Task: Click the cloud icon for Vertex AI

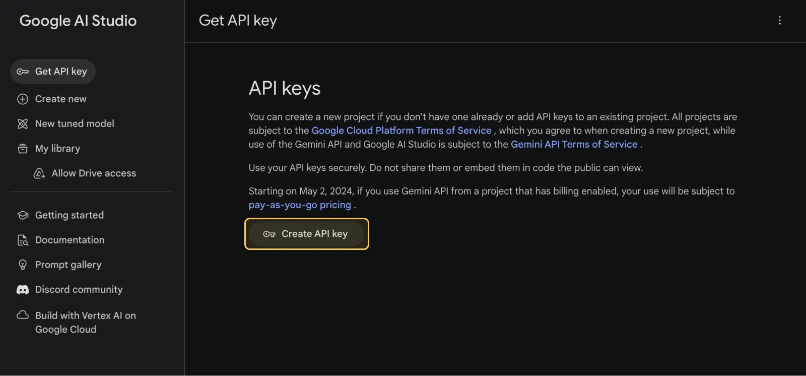Action: tap(23, 315)
